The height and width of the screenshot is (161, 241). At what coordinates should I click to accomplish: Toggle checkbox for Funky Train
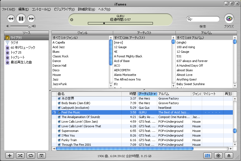pos(59,140)
